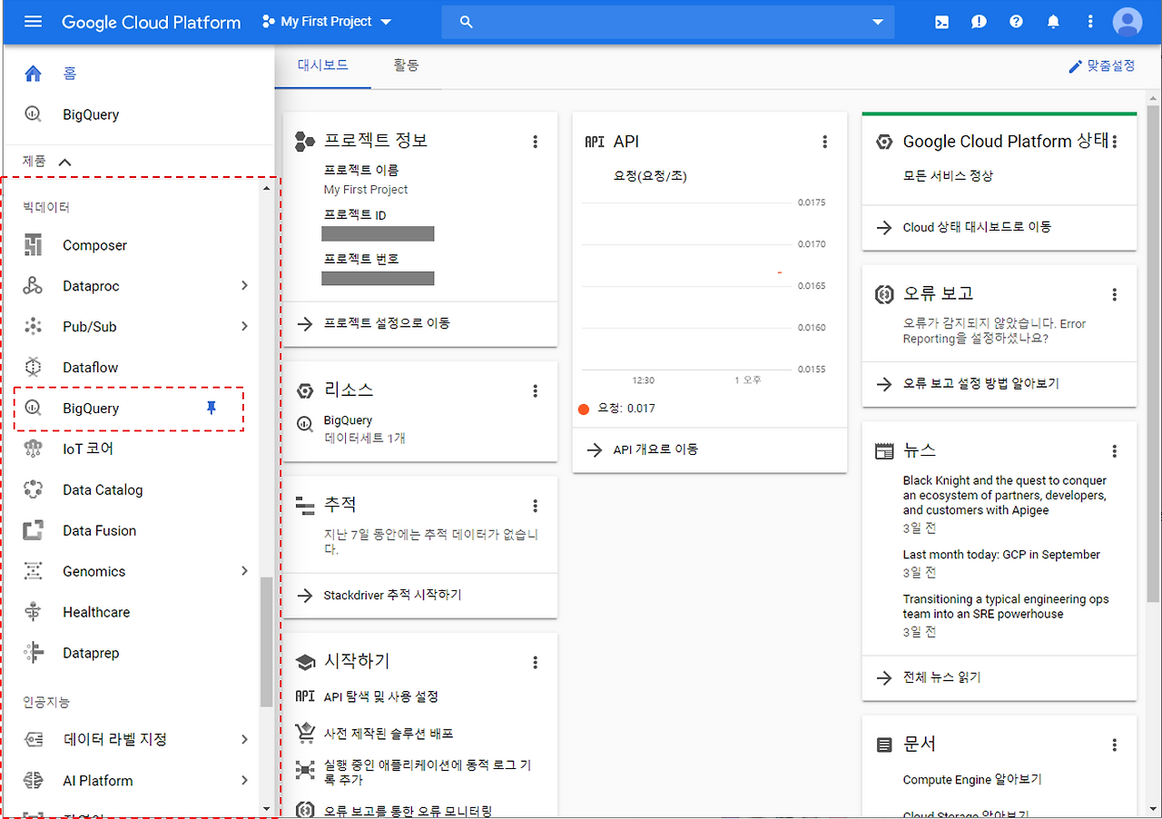Click the Dataprep icon
1162x819 pixels.
tap(34, 653)
